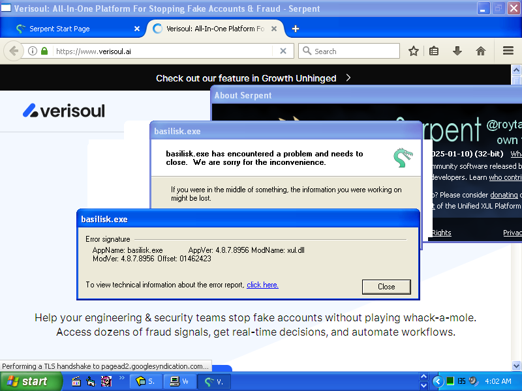
Task: Stop loading with the address bar X button
Action: pyautogui.click(x=283, y=51)
